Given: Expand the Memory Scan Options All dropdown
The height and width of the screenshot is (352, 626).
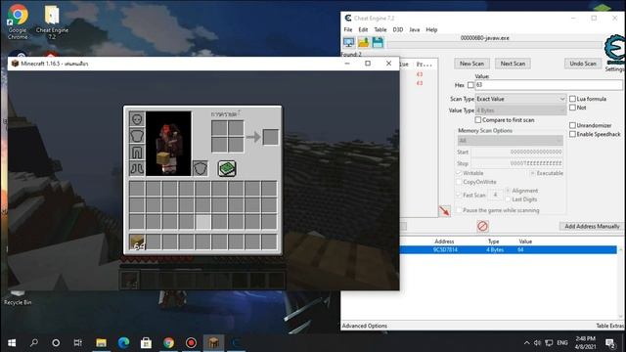Looking at the screenshot, I should click(x=511, y=141).
